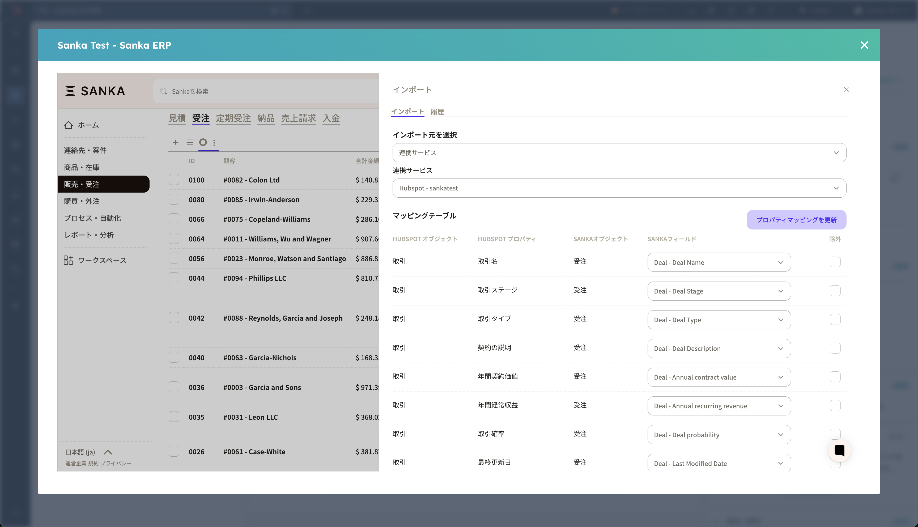Viewport: 918px width, 527px height.
Task: Check exclude box for Deal Name row
Action: coord(835,262)
